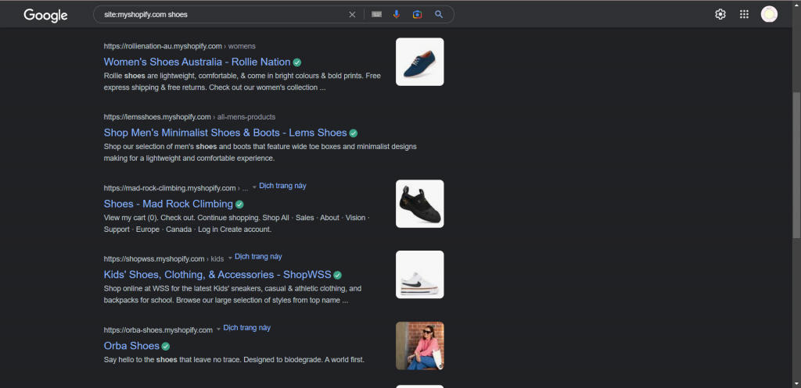Click the ShopWSS snippet 'Shop online at WSS'
801x388 pixels.
(x=232, y=294)
